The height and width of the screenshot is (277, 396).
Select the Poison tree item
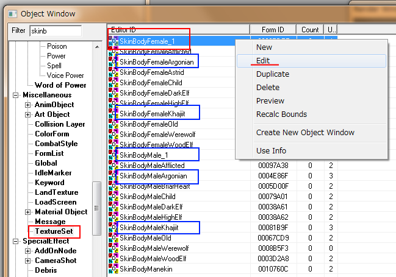[x=57, y=46]
